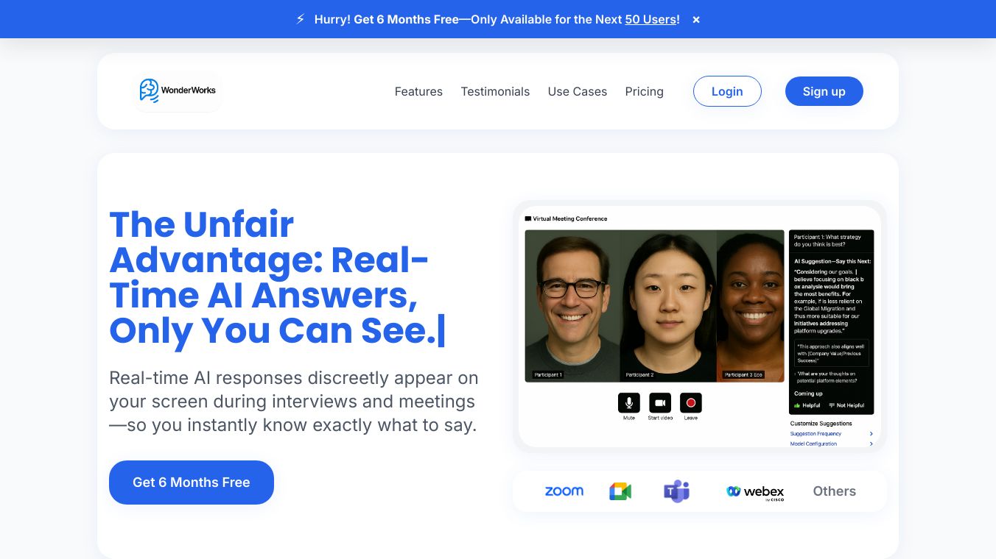Click the headline "The Unfair Advantage: Real-Time AI Answers"
The height and width of the screenshot is (559, 996).
277,277
